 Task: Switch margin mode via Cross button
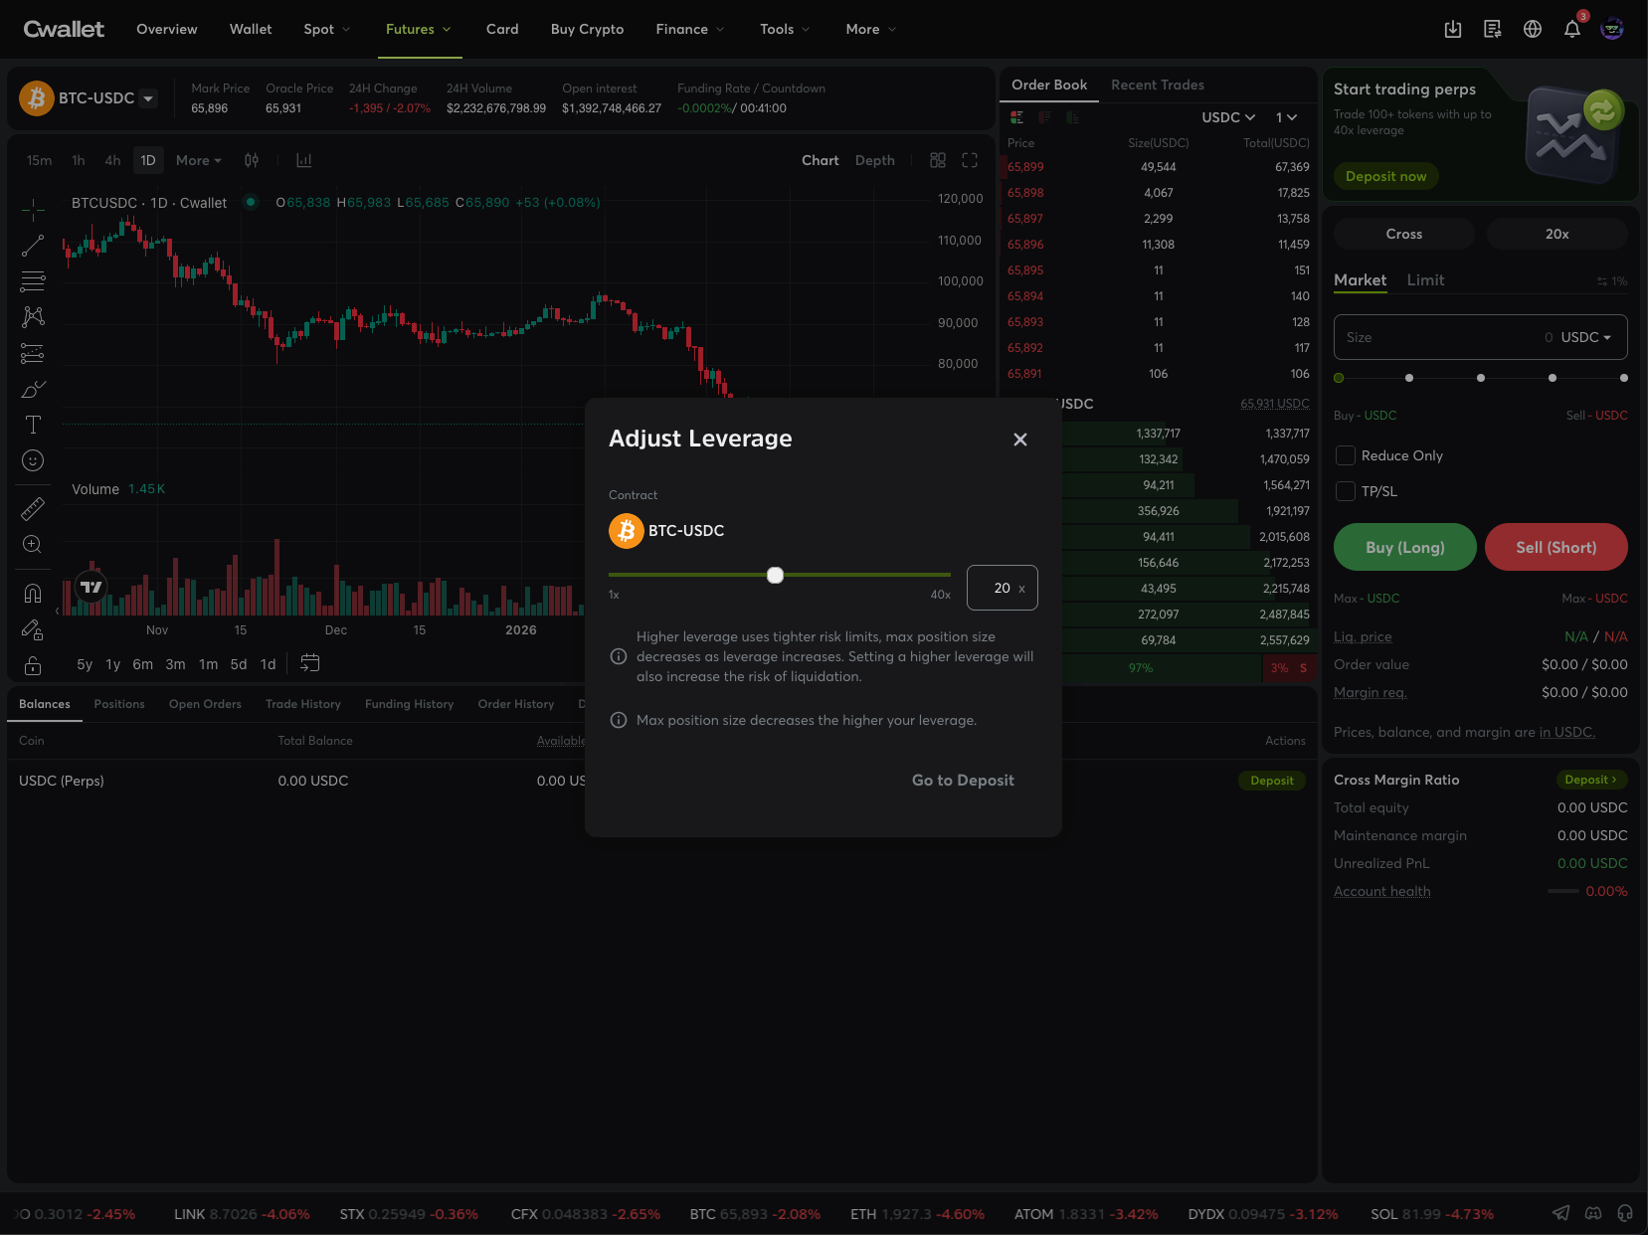(1403, 234)
